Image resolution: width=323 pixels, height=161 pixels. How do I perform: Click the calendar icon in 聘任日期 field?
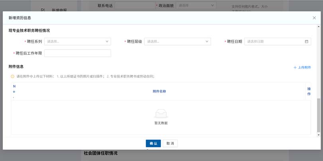(x=306, y=42)
